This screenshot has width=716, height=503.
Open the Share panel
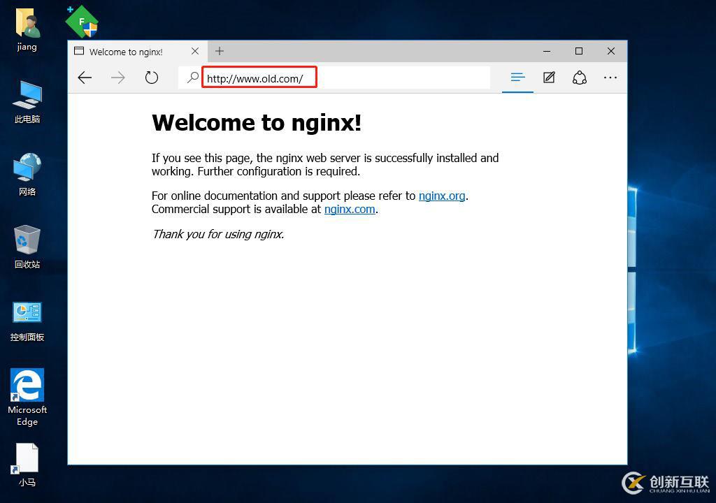pyautogui.click(x=580, y=78)
